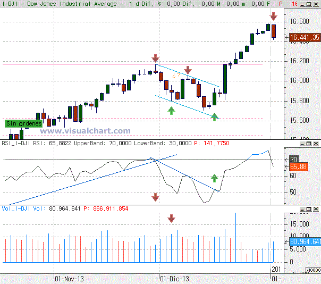Maximize the Dow Jones main chart window

(x=309, y=4)
